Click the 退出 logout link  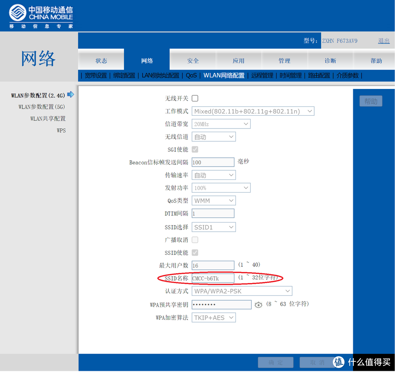pyautogui.click(x=384, y=41)
